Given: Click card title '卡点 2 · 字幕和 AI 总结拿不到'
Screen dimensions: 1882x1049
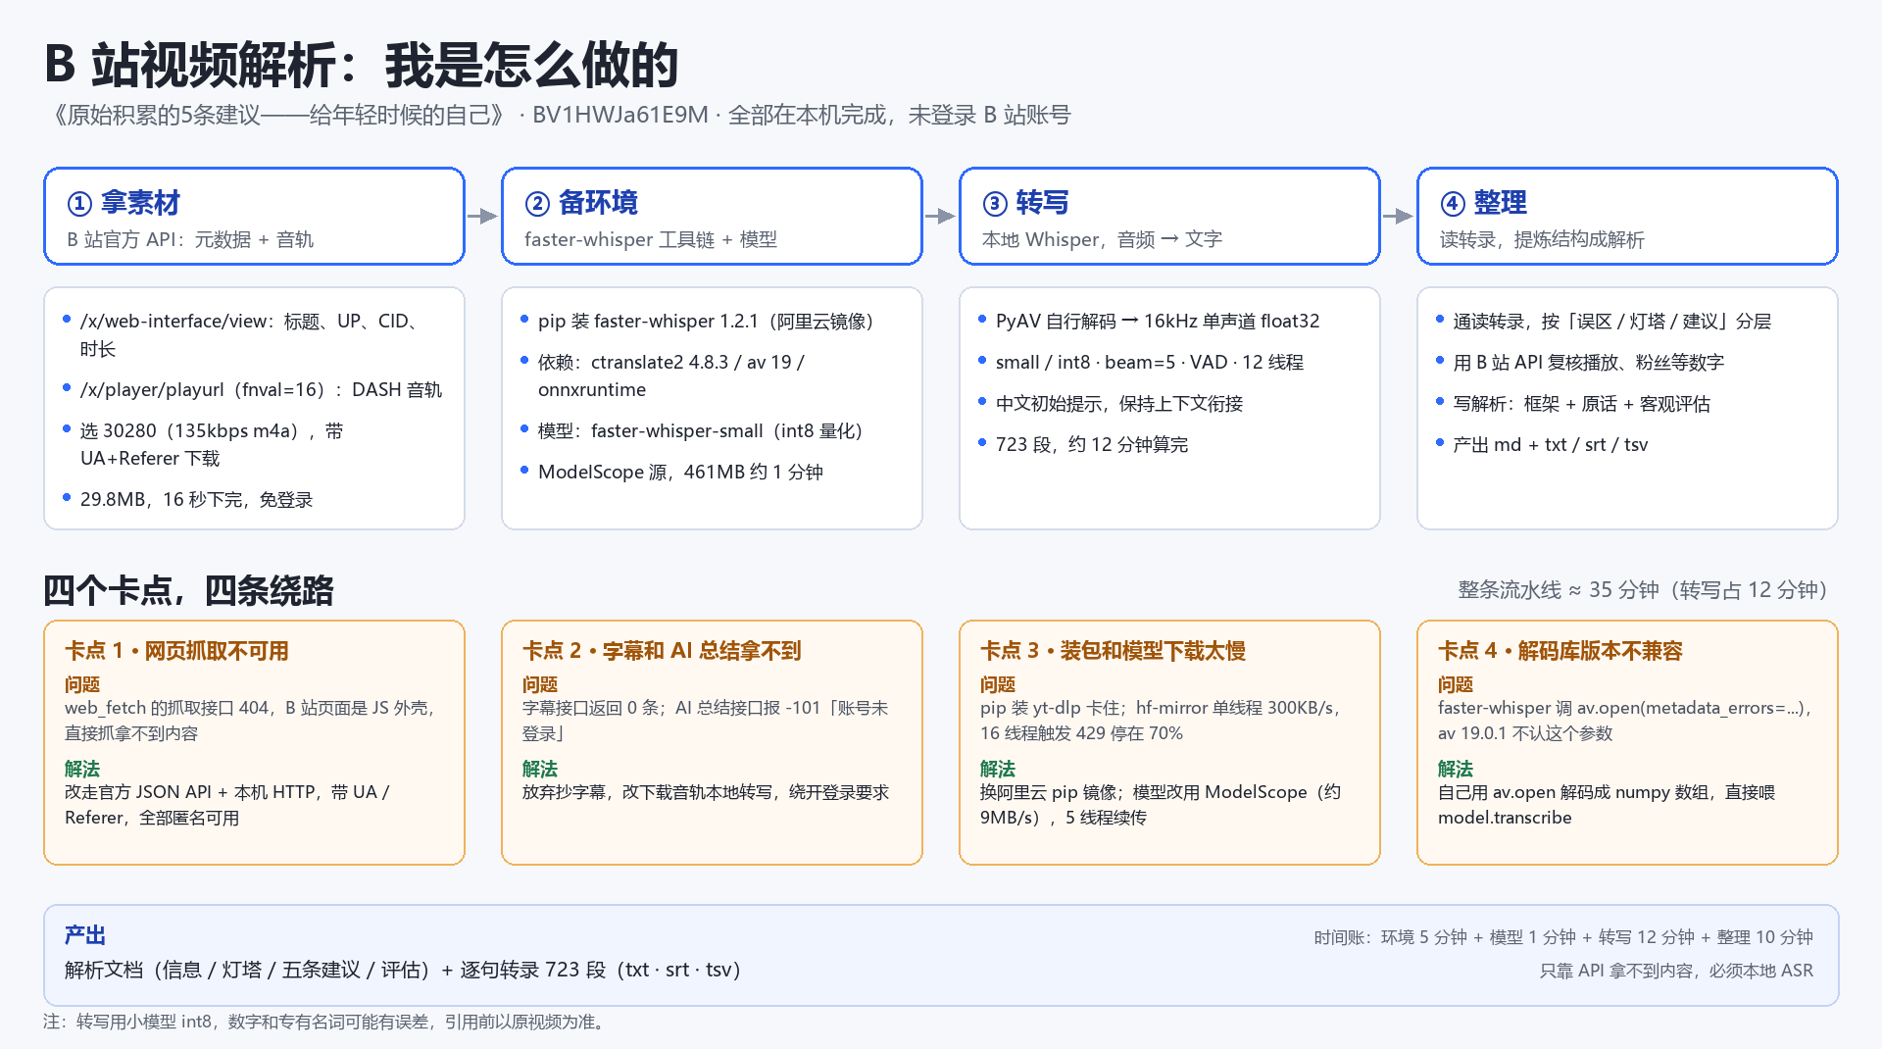Looking at the screenshot, I should [x=662, y=650].
